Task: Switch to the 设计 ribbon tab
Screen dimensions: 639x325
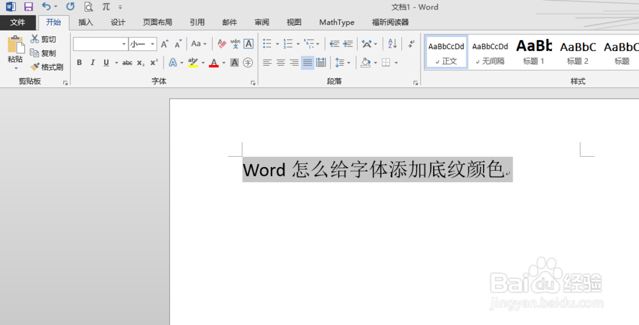Action: click(118, 22)
